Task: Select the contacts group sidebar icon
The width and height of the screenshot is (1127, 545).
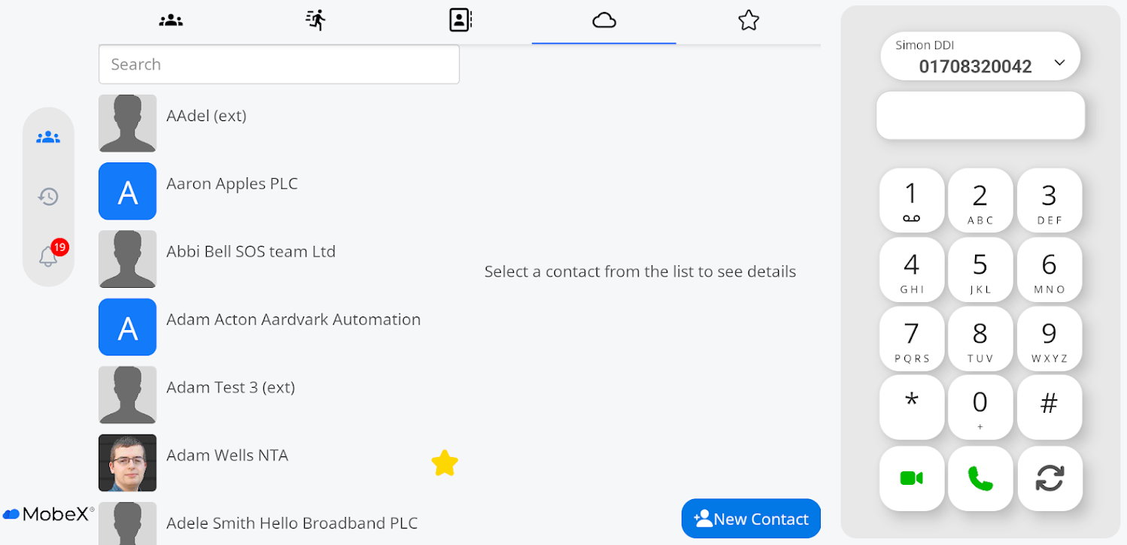Action: pos(48,138)
